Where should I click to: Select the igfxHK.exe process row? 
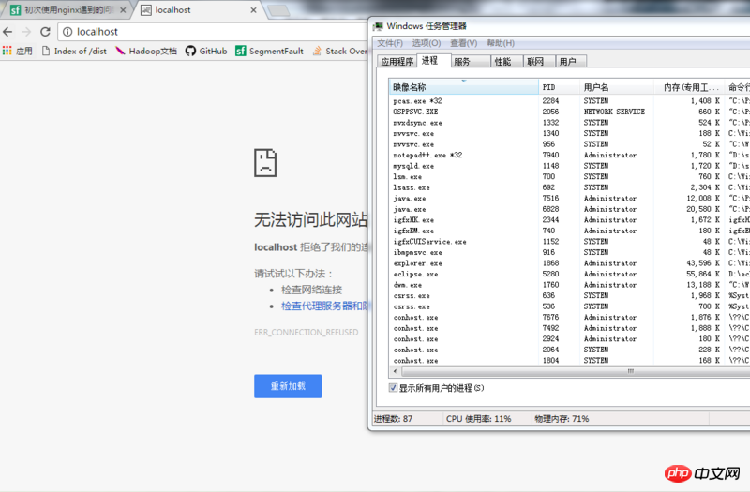click(569, 220)
